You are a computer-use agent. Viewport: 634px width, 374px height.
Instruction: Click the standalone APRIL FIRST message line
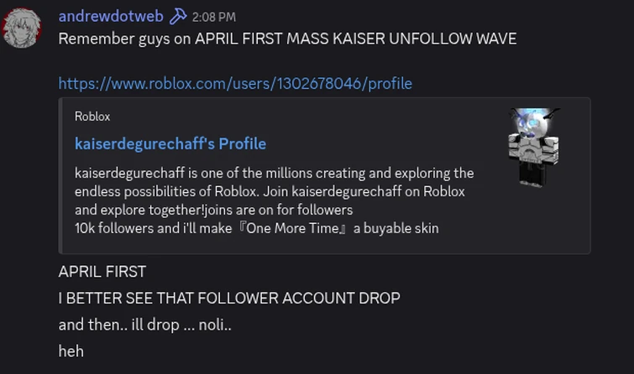point(102,272)
